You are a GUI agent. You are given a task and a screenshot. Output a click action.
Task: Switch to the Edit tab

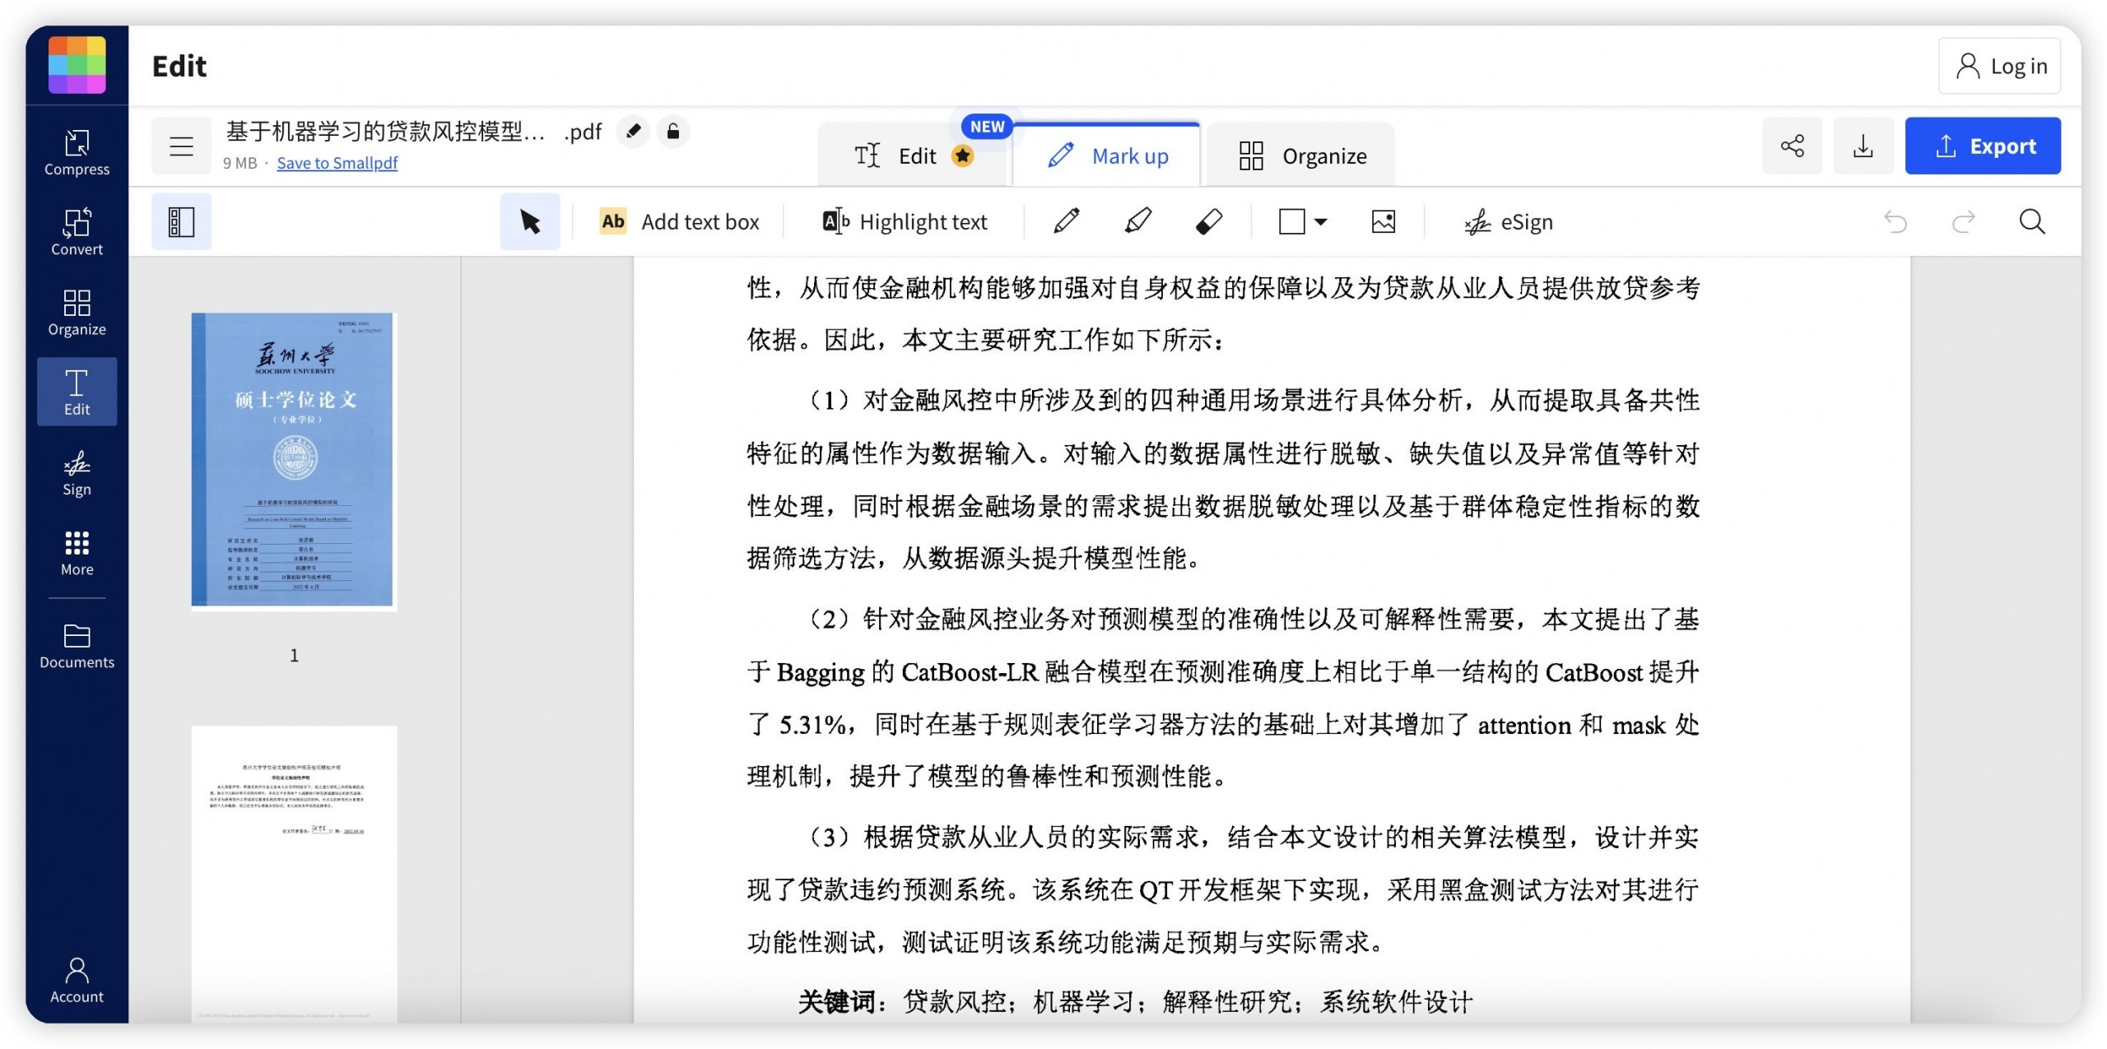pyautogui.click(x=912, y=155)
